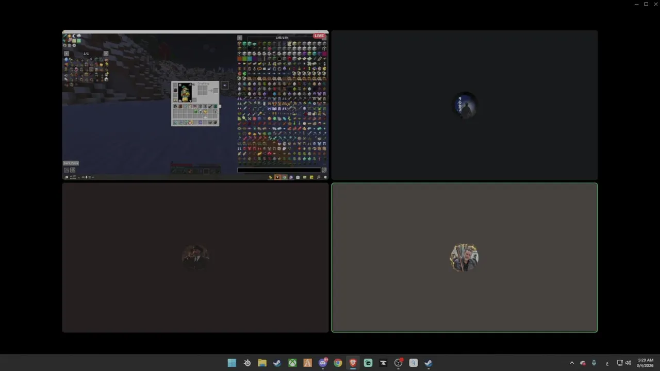
Task: Open the Windows Start menu
Action: coord(232,363)
